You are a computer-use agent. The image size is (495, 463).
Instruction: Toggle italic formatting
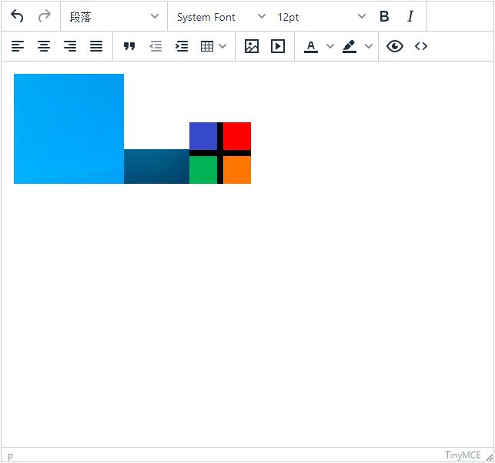click(410, 16)
